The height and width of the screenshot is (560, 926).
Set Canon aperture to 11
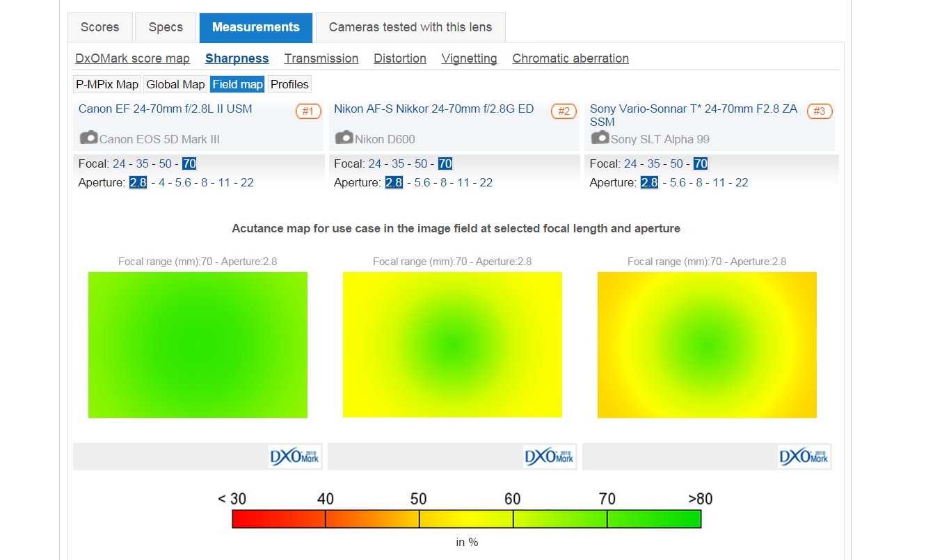(x=224, y=182)
